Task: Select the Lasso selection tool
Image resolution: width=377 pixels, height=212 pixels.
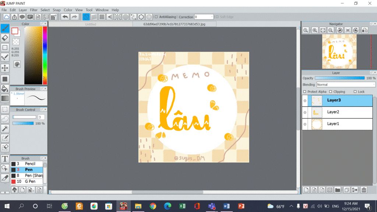Action: [5, 119]
